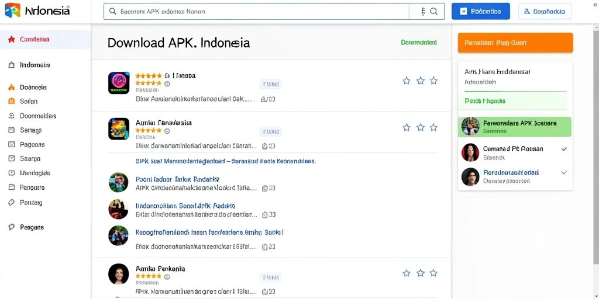
Task: Open the vertical dots menu in search bar
Action: pyautogui.click(x=424, y=12)
